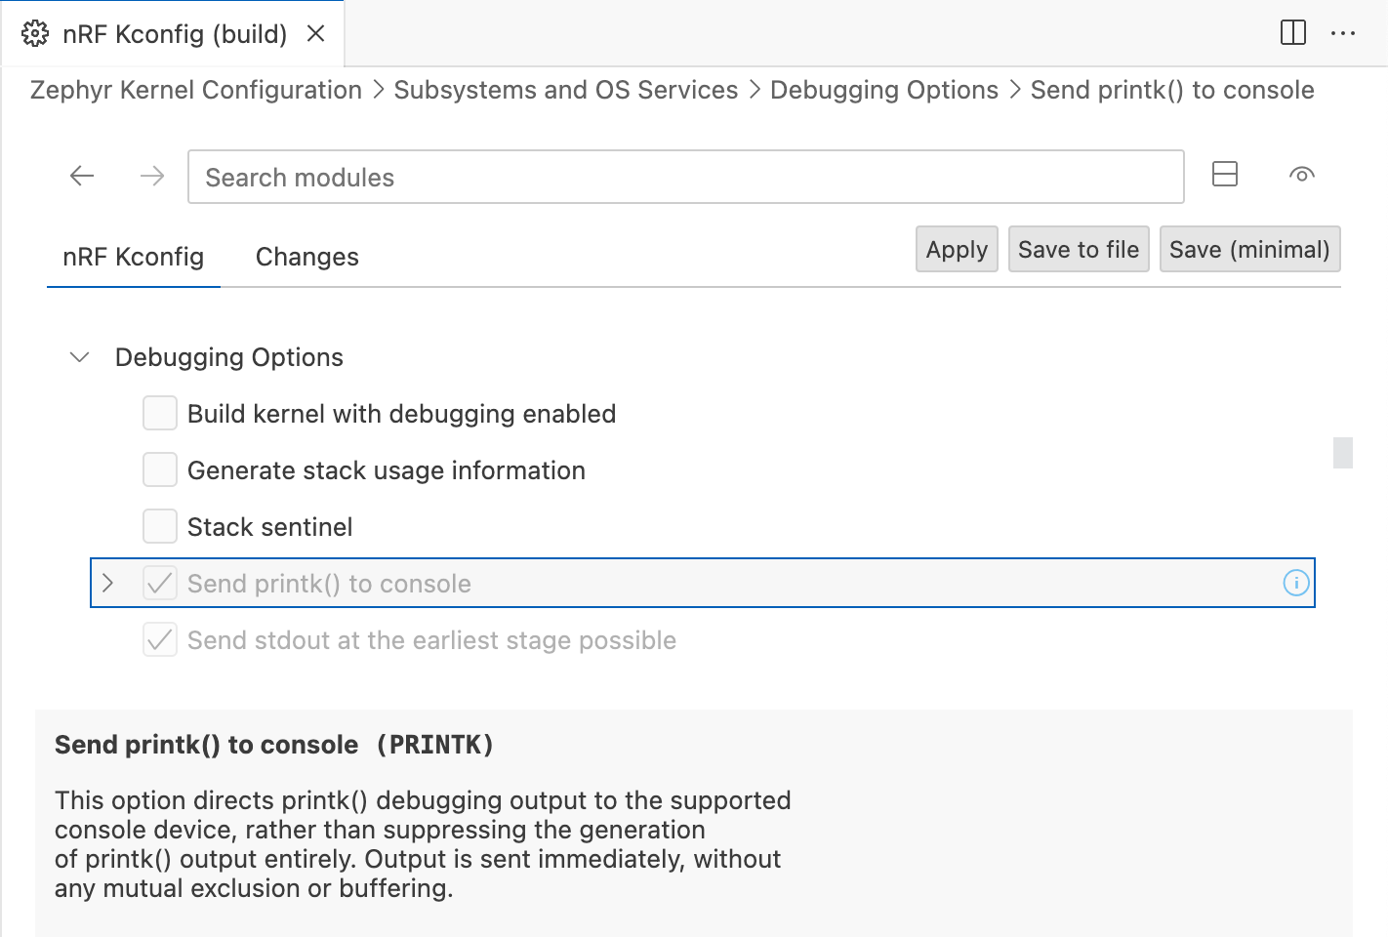This screenshot has width=1388, height=937.
Task: Click the Search modules input field
Action: click(685, 178)
